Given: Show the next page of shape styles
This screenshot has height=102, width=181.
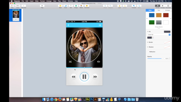Looking at the screenshot, I should click(x=171, y=18).
